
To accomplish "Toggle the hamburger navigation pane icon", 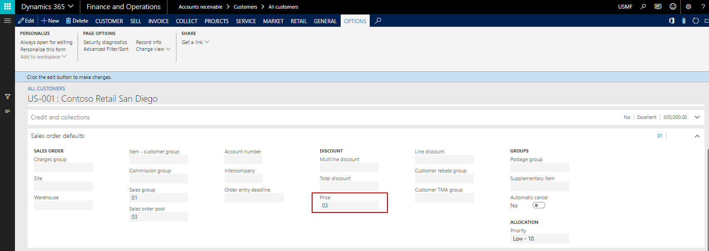I will (x=7, y=21).
